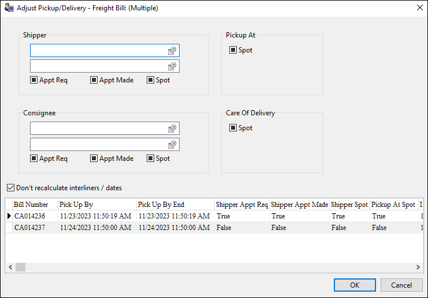Screen dimensions: 428x298
Task: Toggle Shipper Appt Req checkbox
Action: pos(34,80)
